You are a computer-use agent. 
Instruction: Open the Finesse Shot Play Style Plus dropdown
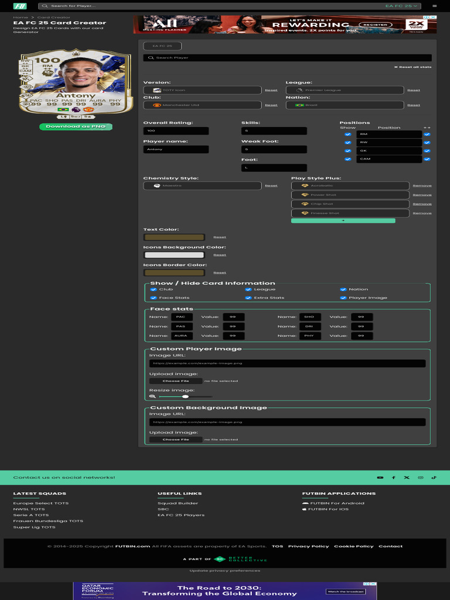[x=350, y=213]
